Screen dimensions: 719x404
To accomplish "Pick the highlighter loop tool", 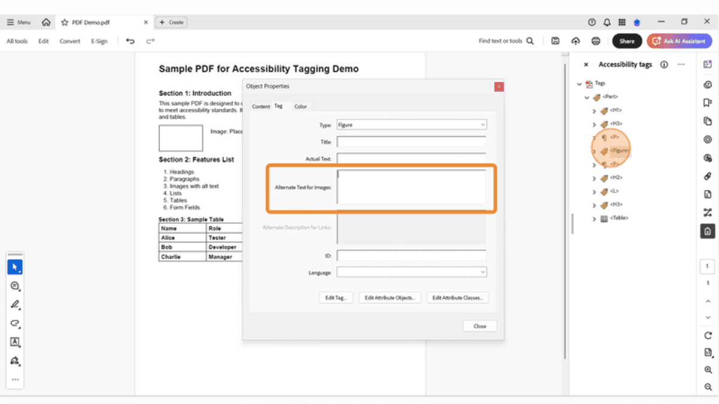I will pos(14,324).
